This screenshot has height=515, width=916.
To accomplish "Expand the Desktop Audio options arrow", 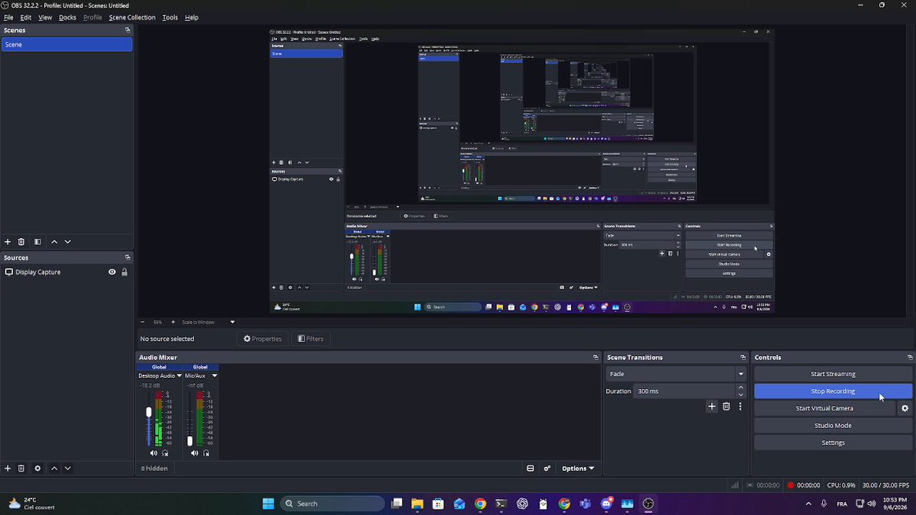I will 179,375.
